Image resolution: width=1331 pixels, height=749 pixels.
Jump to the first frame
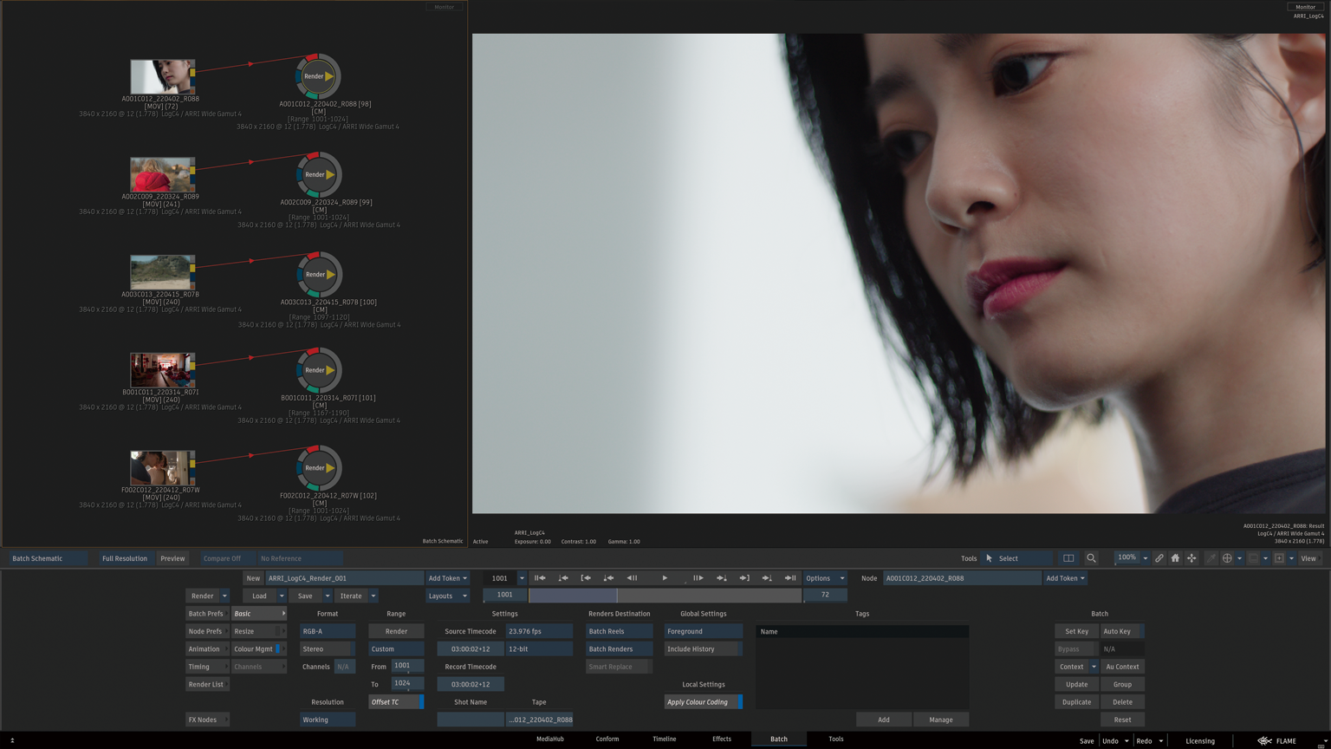pyautogui.click(x=540, y=578)
